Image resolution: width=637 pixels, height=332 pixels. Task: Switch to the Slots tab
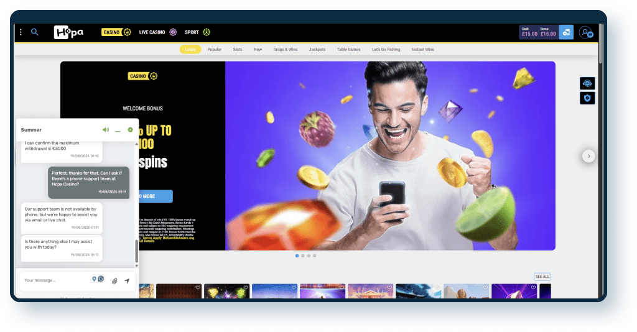238,49
